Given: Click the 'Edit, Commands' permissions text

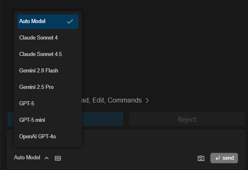Looking at the screenshot, I should click(x=117, y=100).
